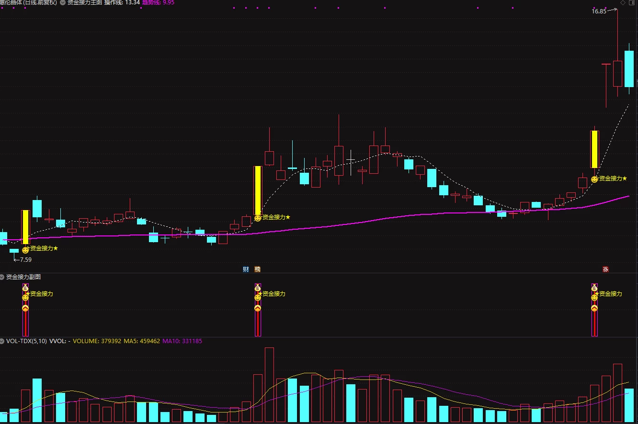Click the 资金接力副图 panel title

(x=23, y=277)
